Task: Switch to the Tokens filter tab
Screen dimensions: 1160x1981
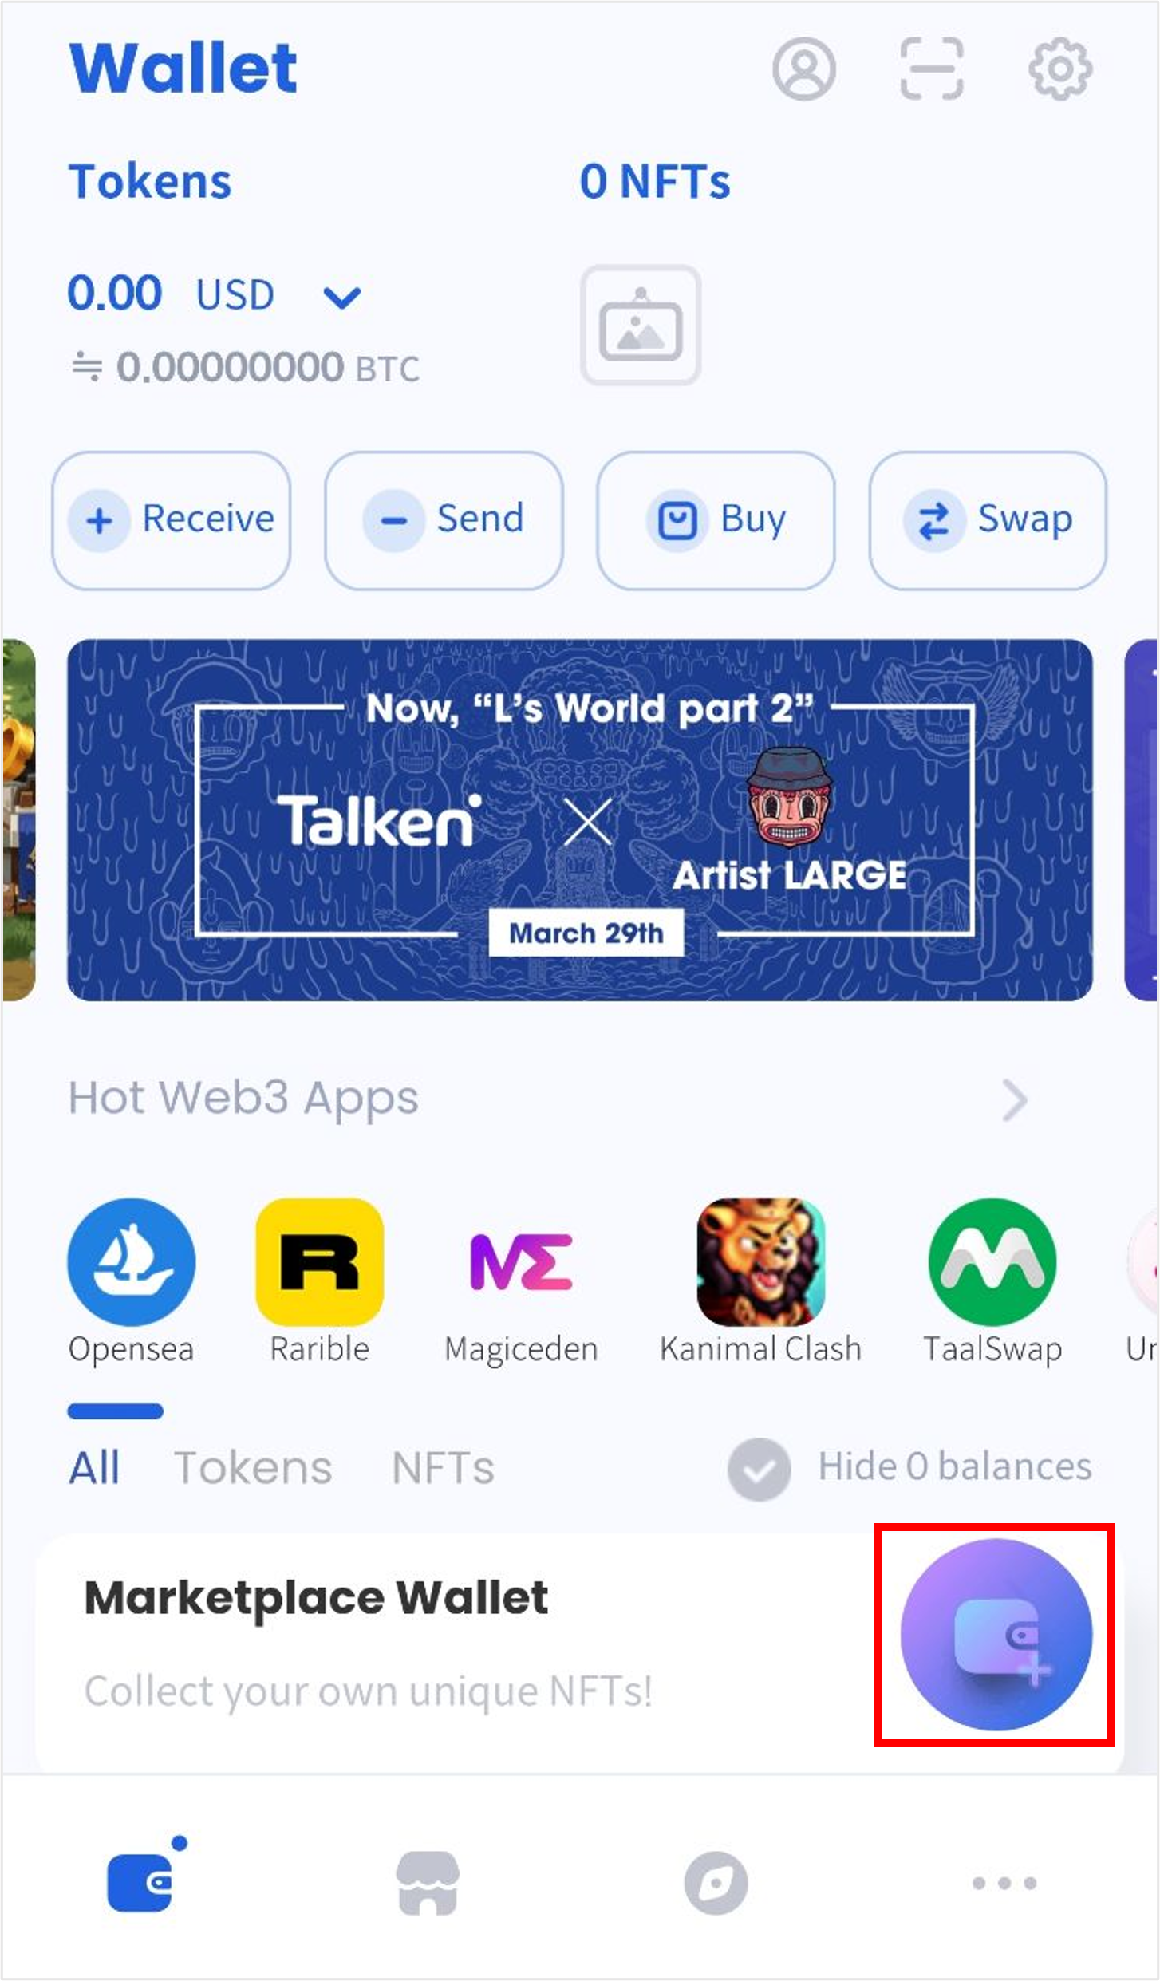Action: [253, 1468]
